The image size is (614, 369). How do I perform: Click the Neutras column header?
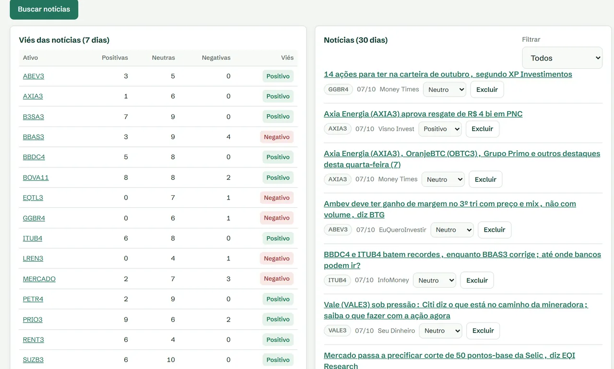click(x=164, y=57)
